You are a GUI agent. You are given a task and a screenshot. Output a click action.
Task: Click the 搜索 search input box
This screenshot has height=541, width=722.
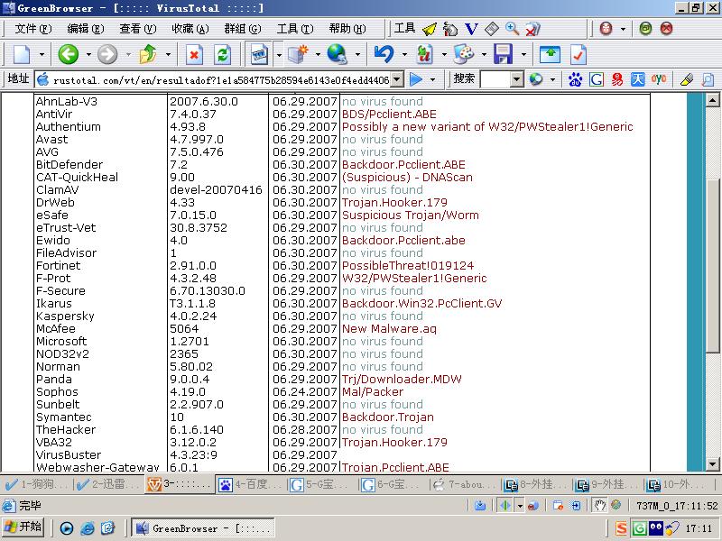[x=495, y=79]
